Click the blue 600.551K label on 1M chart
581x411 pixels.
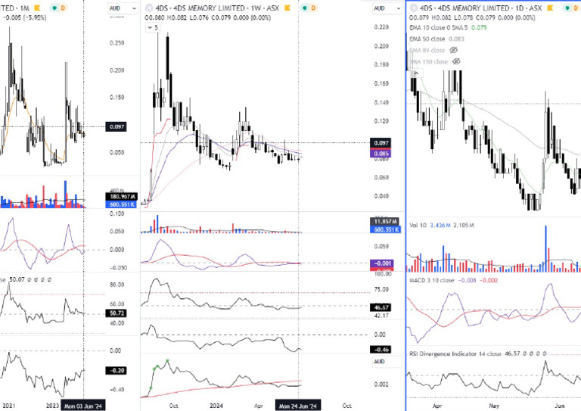pos(123,204)
